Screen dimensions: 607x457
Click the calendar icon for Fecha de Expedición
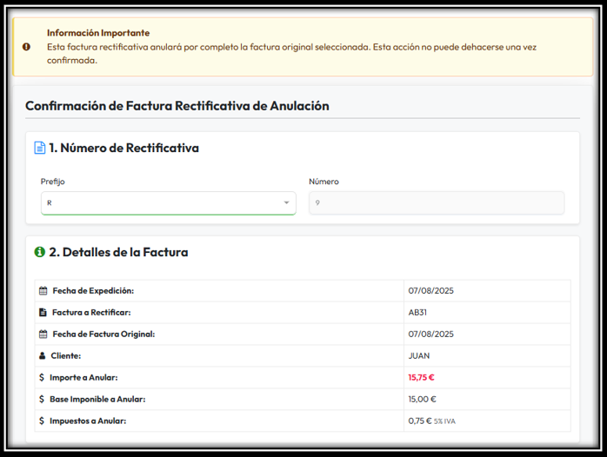click(x=43, y=291)
